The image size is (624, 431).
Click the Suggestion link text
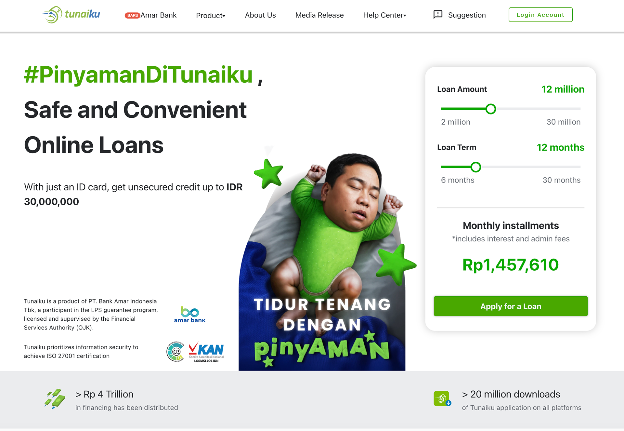click(467, 15)
